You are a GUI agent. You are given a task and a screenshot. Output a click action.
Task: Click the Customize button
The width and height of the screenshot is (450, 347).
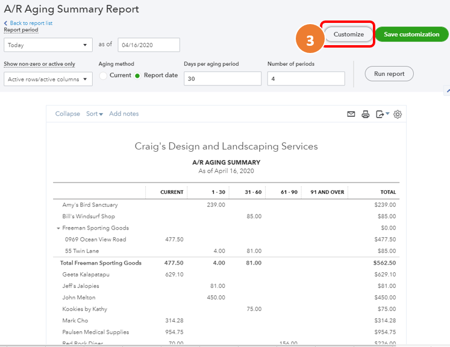click(x=349, y=34)
